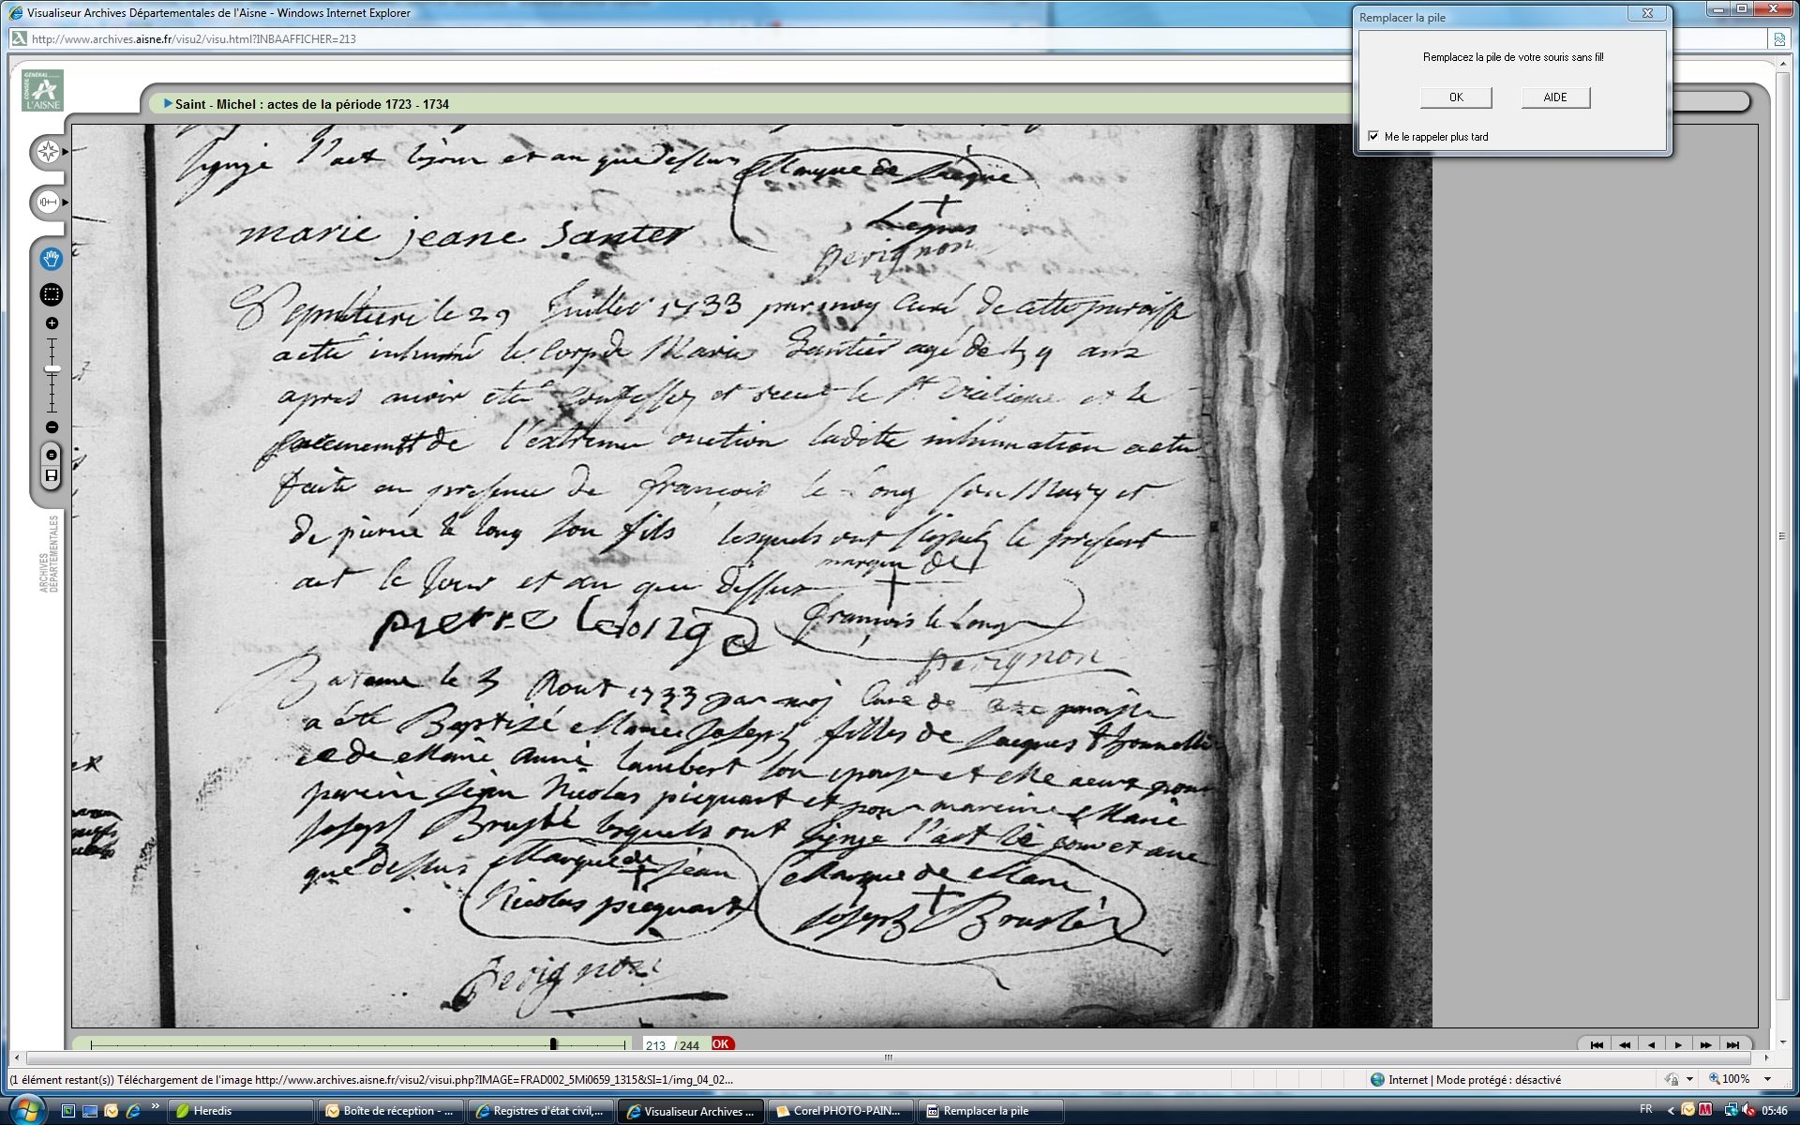Uncheck 'Me le rappeler plus tard' checkbox

pyautogui.click(x=1373, y=137)
